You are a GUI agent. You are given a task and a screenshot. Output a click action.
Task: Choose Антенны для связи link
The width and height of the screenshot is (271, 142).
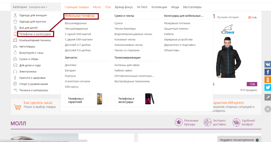(127, 65)
